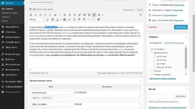Image resolution: width=195 pixels, height=109 pixels.
Task: Check the до 5 мин category
Action: point(154,64)
